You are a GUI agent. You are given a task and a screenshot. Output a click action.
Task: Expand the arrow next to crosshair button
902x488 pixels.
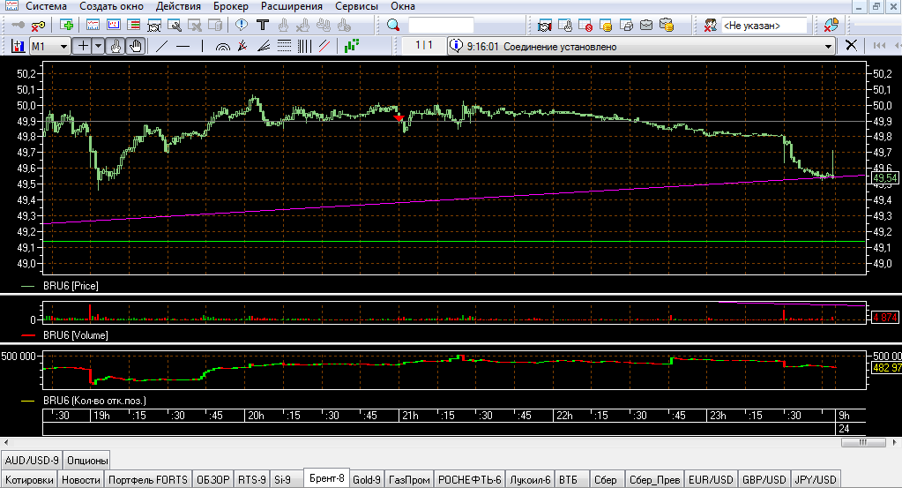pos(99,46)
